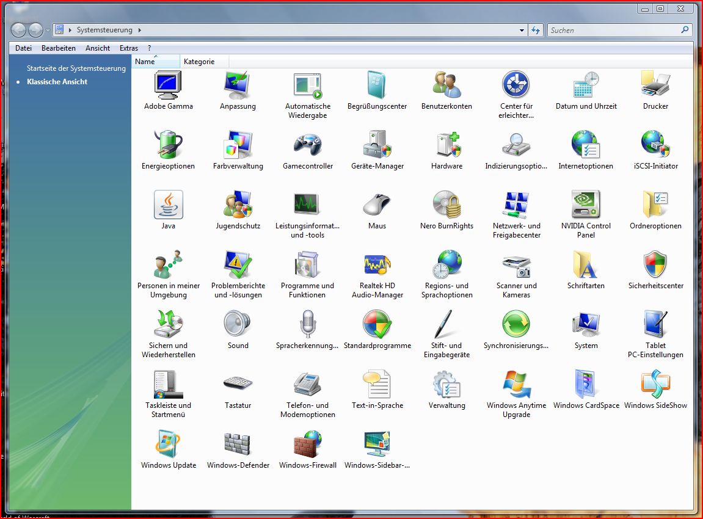Open Windows Anytime Upgrade icon

pyautogui.click(x=516, y=383)
